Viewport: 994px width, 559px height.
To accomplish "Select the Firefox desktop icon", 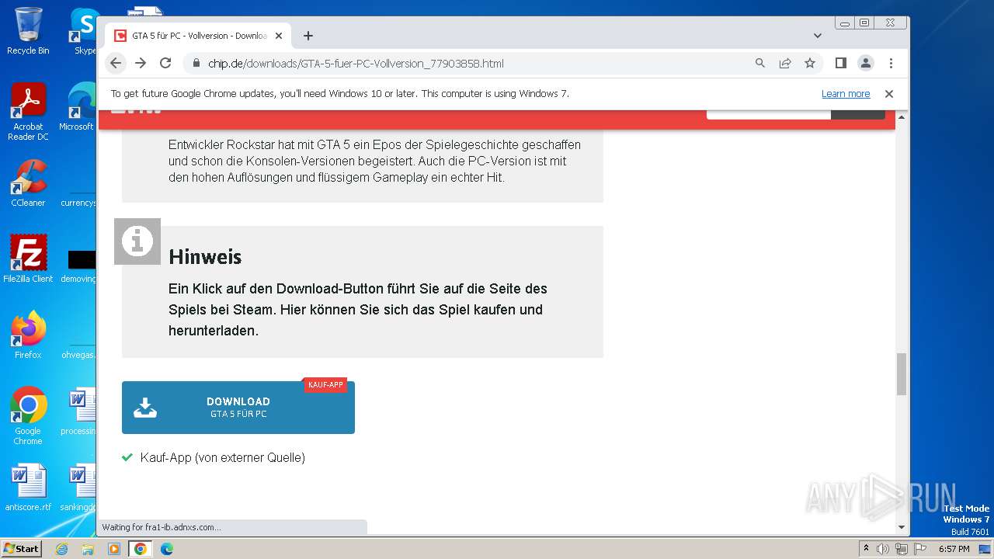I will coord(28,335).
